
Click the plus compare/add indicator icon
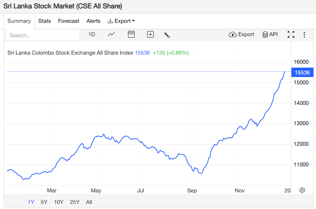coord(150,34)
